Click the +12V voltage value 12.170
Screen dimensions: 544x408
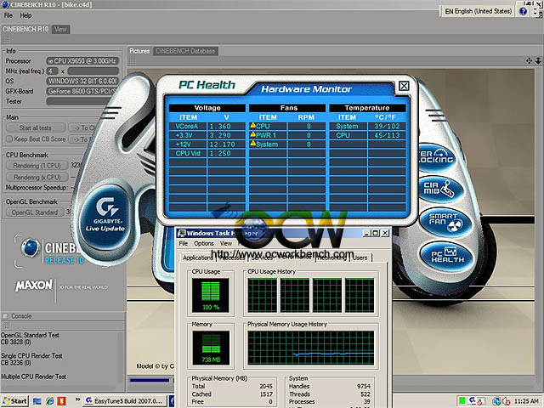(222, 144)
